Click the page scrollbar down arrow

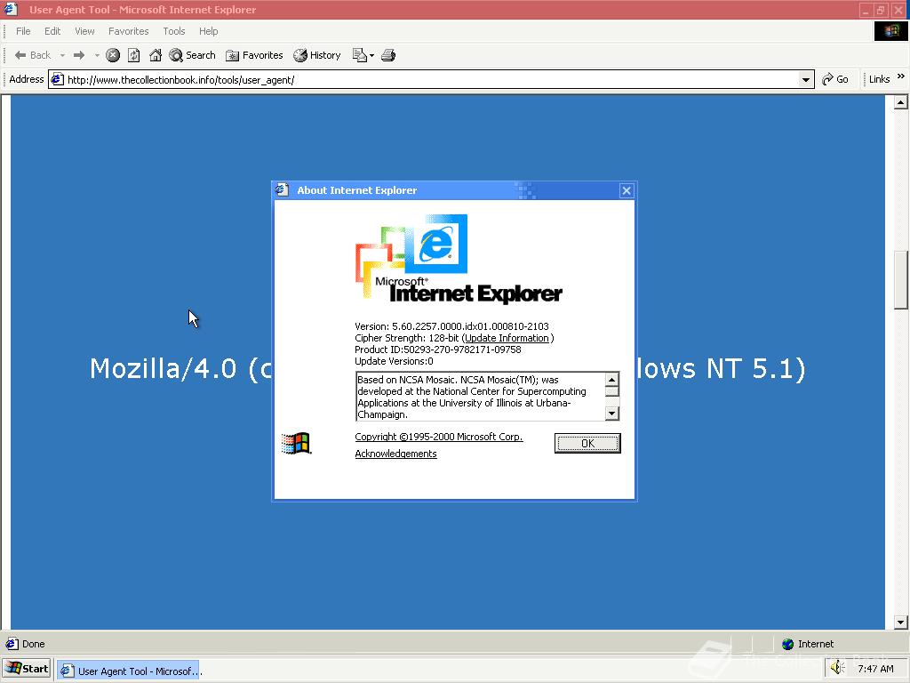click(901, 622)
